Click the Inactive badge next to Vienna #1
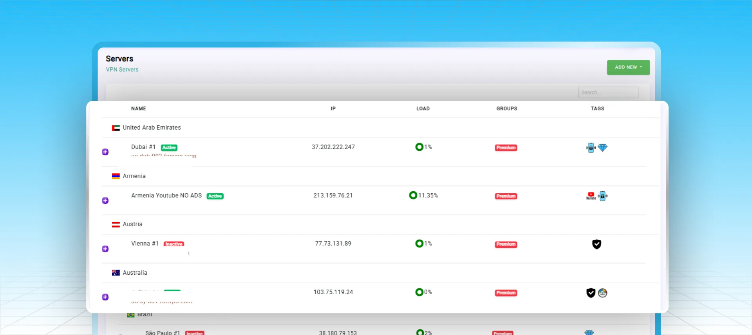752x335 pixels. (x=174, y=244)
